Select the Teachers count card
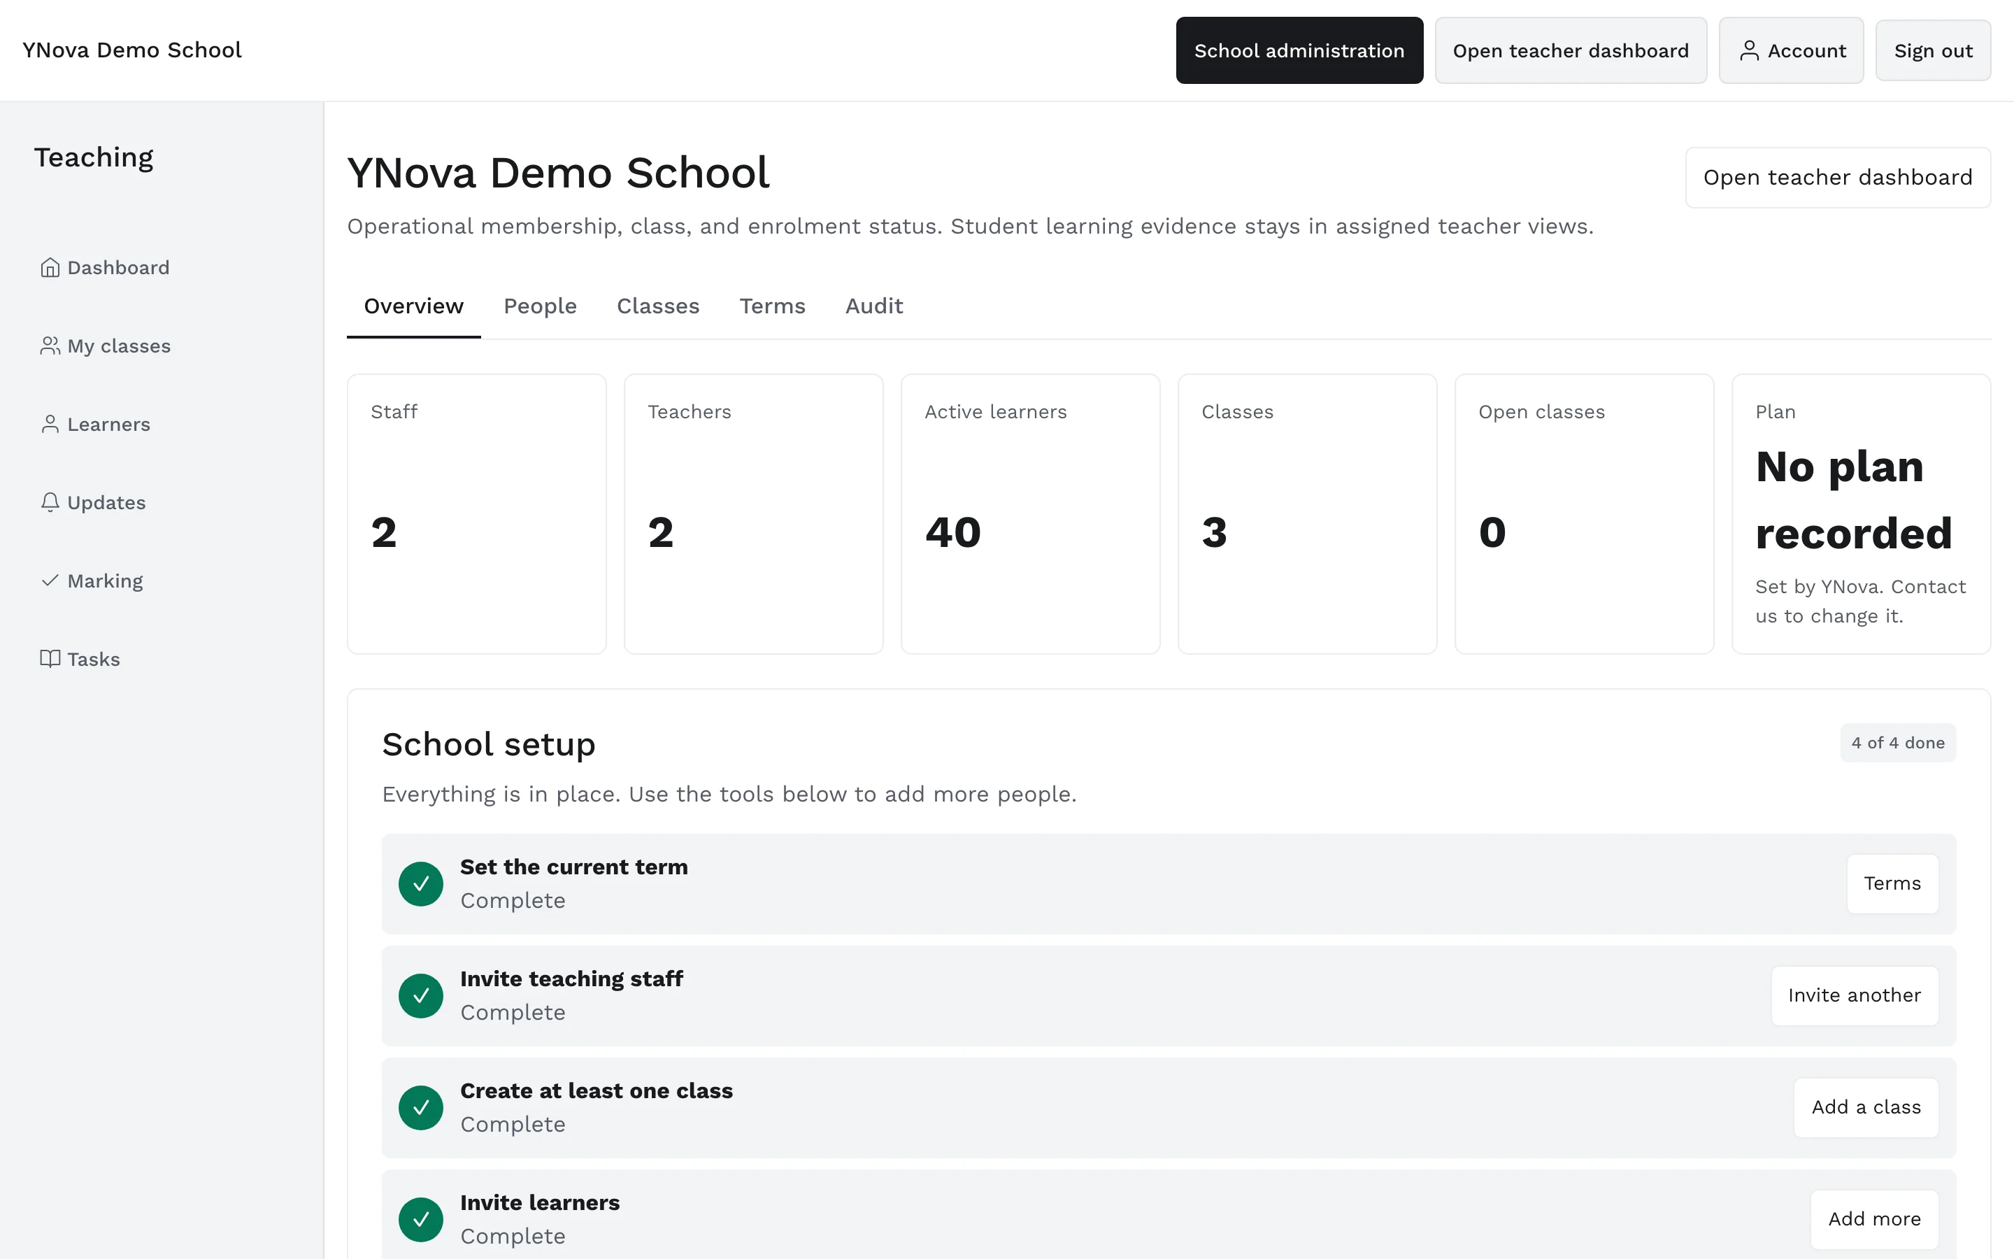The image size is (2014, 1259). [x=754, y=514]
